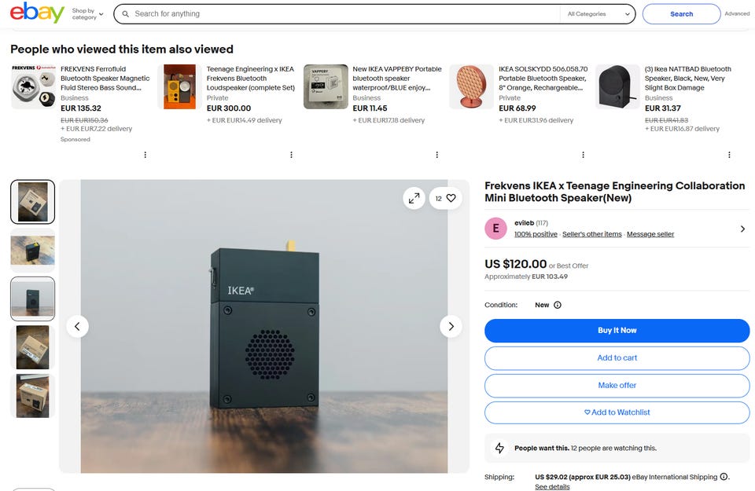Image resolution: width=755 pixels, height=491 pixels.
Task: Go to the previous product image
Action: 77,327
